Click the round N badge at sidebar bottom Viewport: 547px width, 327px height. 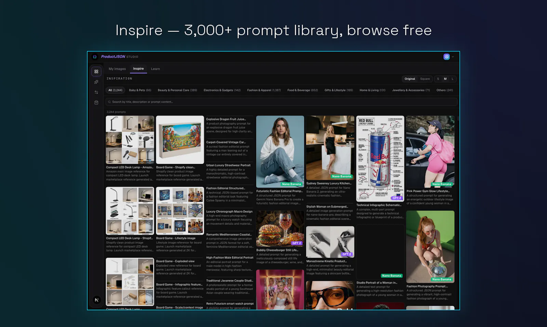(97, 300)
